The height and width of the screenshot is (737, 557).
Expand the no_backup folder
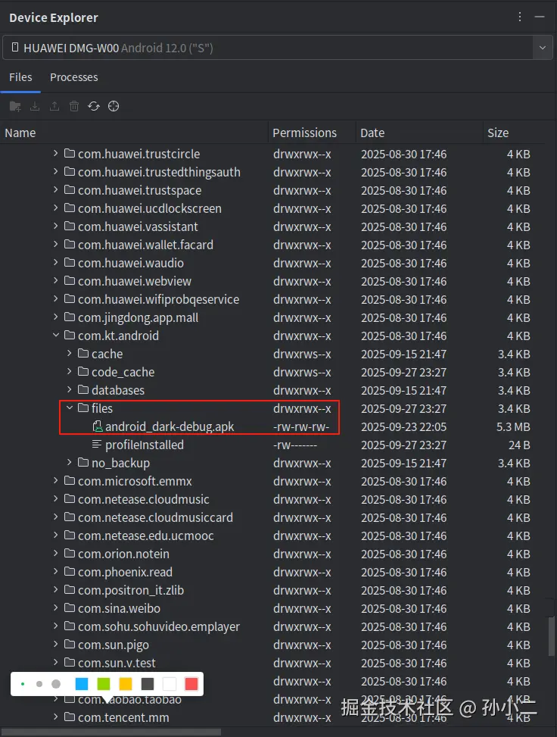point(70,463)
